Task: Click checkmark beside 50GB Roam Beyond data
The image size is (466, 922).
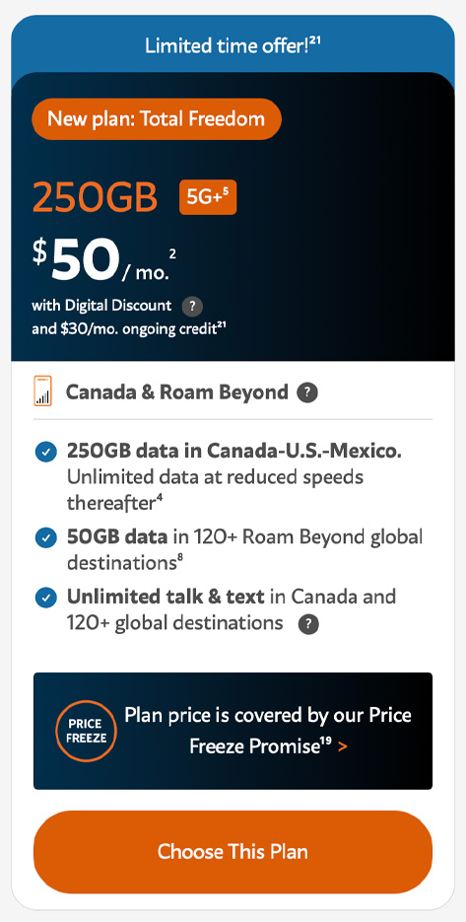Action: point(46,537)
